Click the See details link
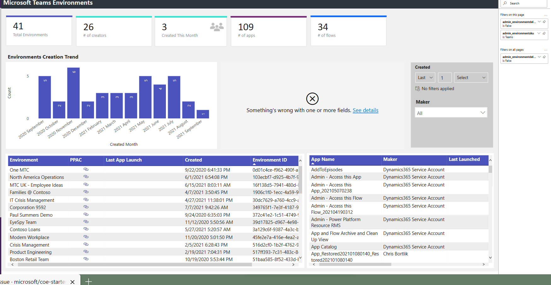 click(366, 110)
